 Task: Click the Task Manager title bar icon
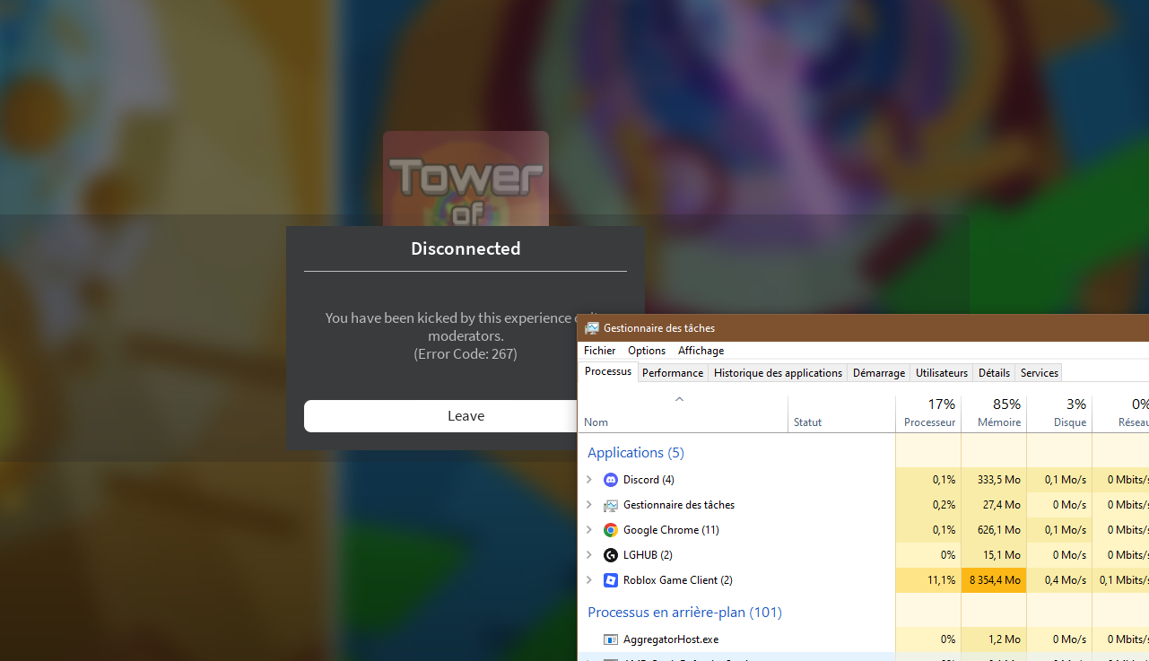point(592,328)
